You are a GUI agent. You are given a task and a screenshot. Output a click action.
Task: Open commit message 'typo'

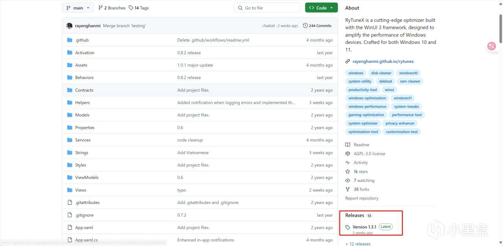[x=182, y=190]
